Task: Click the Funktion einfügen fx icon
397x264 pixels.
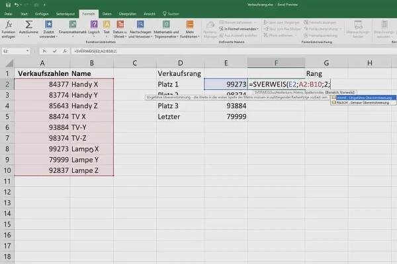Action: click(9, 27)
